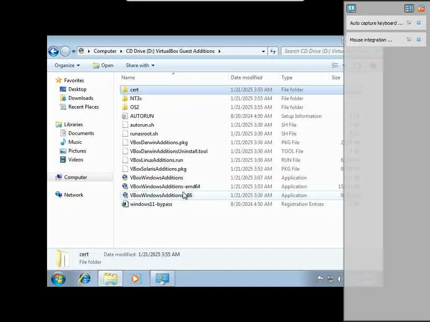Expand the arrow before Computer breadcrumb
430x322 pixels.
tap(89, 51)
